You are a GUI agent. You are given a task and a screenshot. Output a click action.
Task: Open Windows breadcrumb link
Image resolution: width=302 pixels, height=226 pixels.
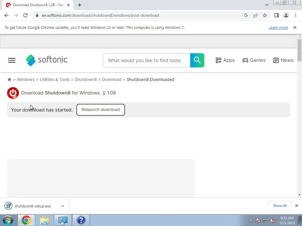(x=26, y=79)
